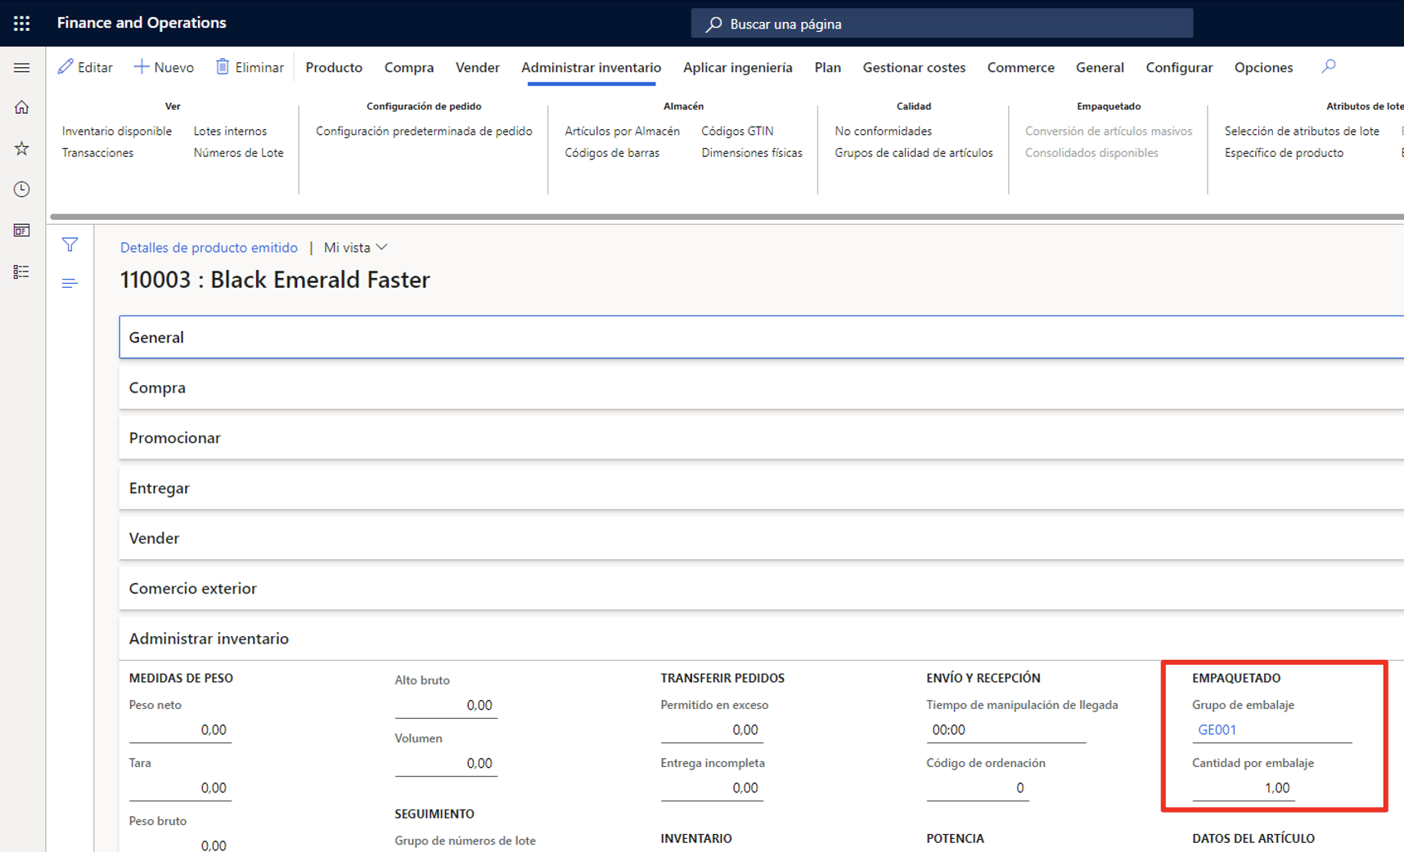Click the Buscar una página search box
This screenshot has height=852, width=1404.
(942, 24)
